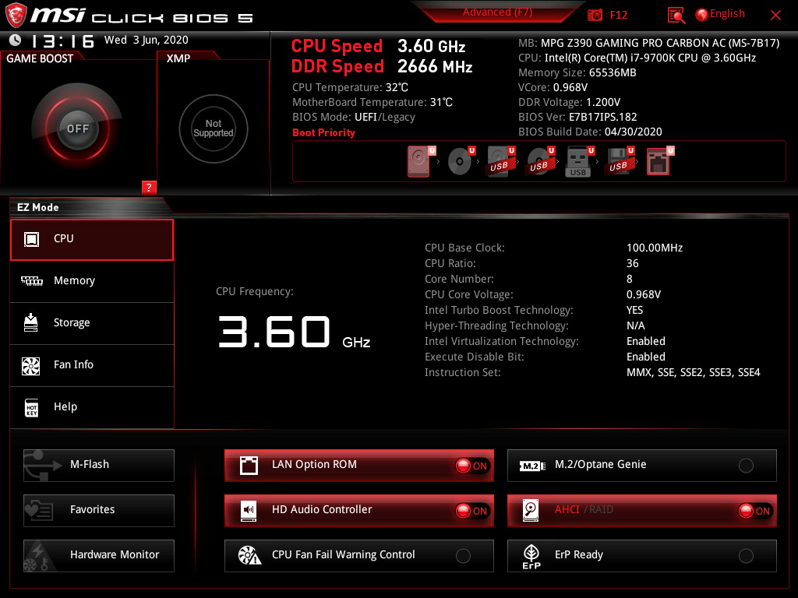Click the Intel Virtualization Technology Enabled value
798x598 pixels.
point(645,341)
